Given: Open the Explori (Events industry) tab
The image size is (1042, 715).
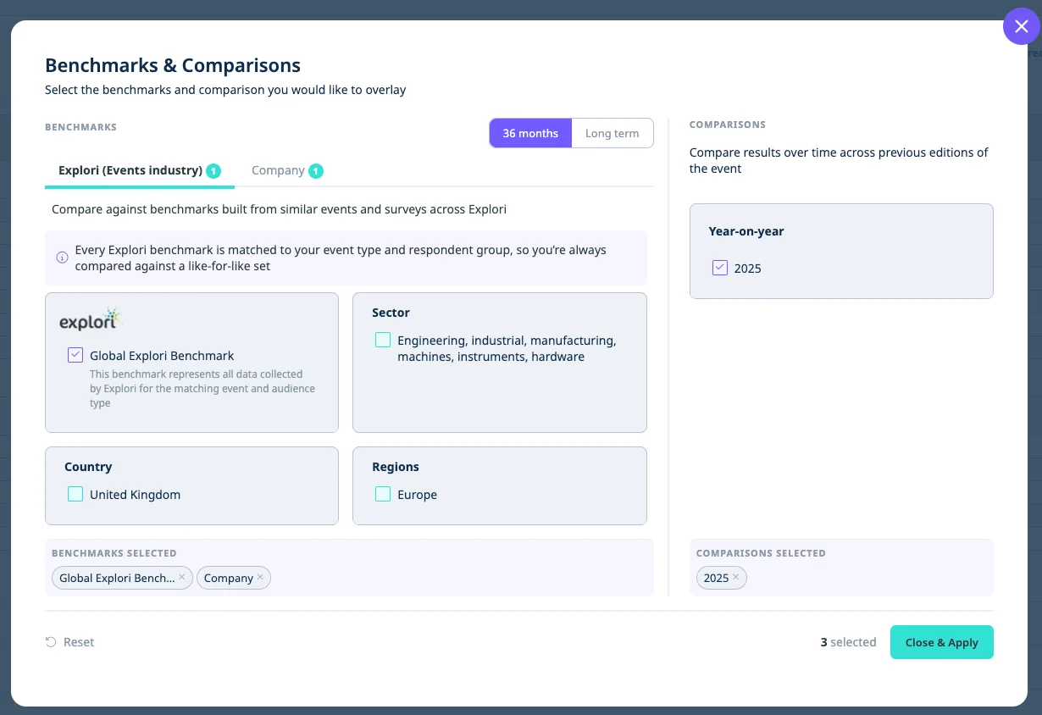Looking at the screenshot, I should [140, 170].
